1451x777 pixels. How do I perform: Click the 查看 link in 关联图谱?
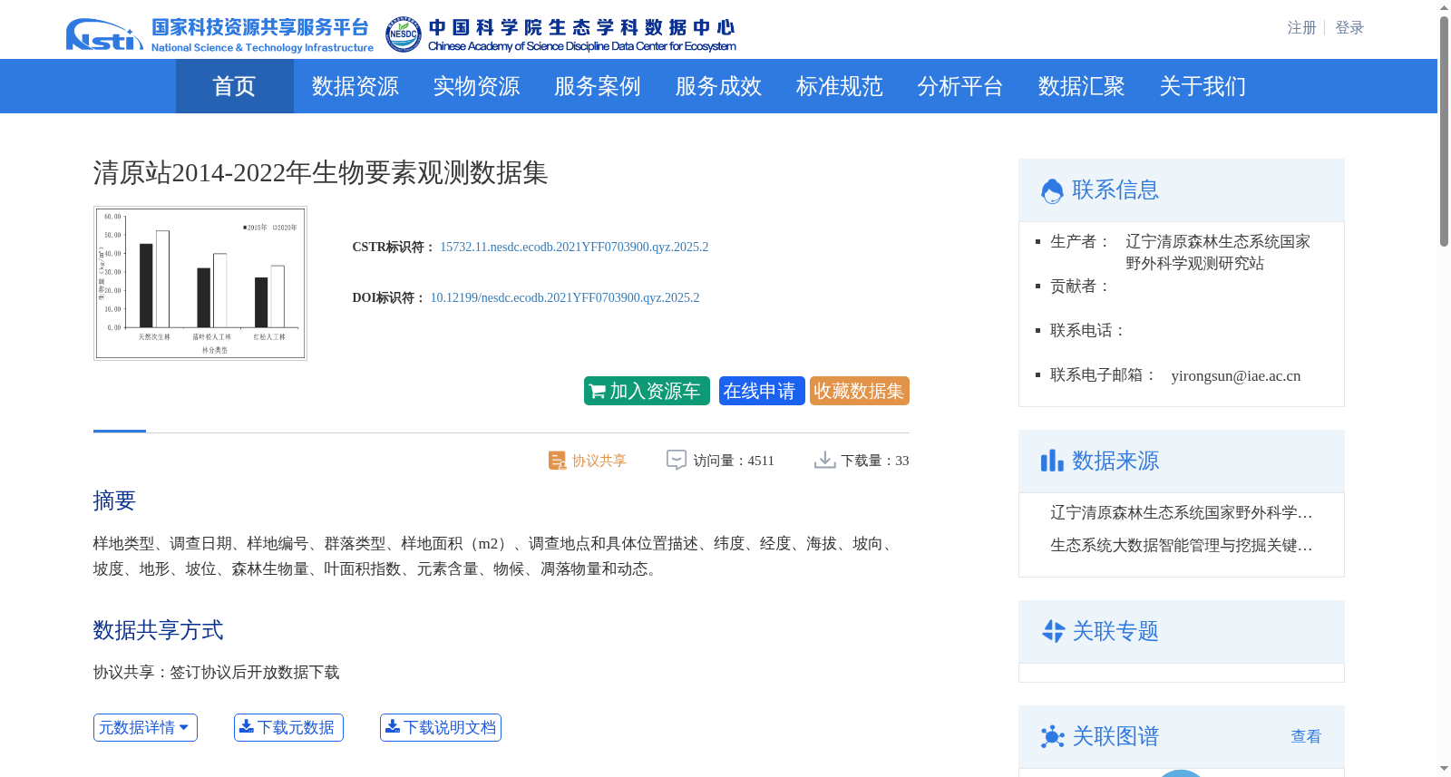(x=1306, y=736)
